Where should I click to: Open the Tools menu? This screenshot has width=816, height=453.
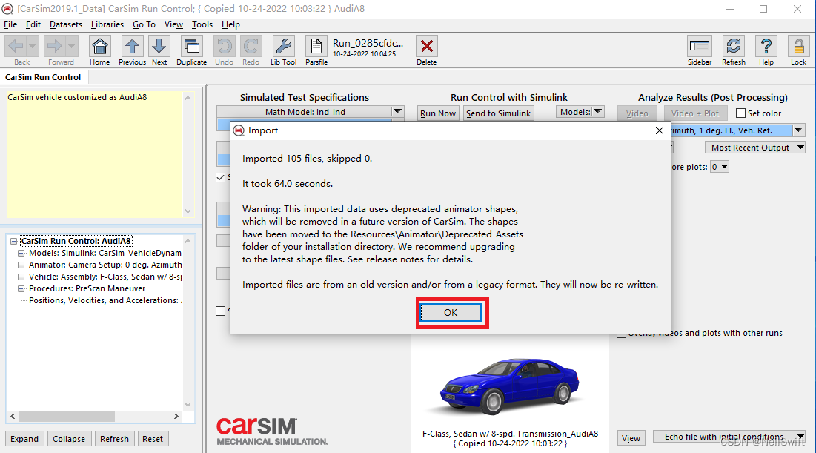[x=202, y=24]
